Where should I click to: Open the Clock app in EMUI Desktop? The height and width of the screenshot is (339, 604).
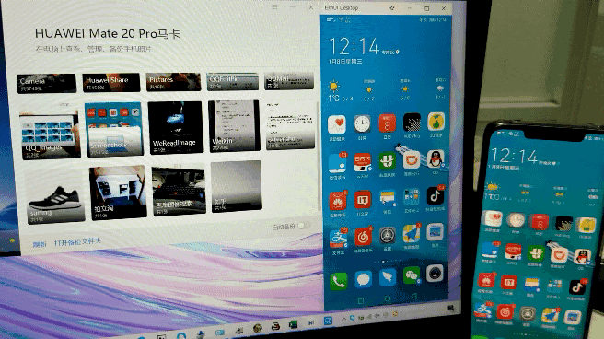coord(362,124)
